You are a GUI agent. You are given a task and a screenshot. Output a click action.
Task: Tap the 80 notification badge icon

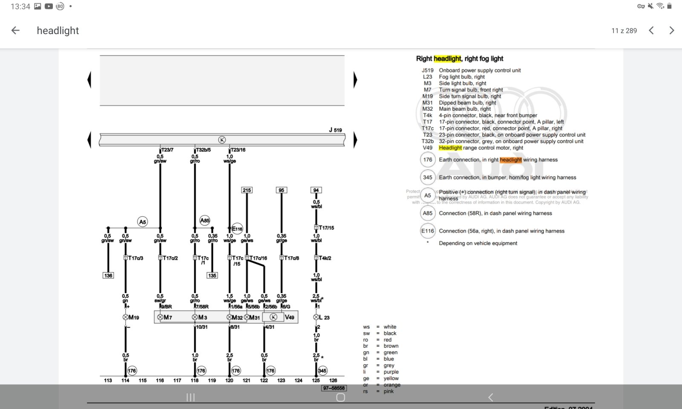[60, 6]
